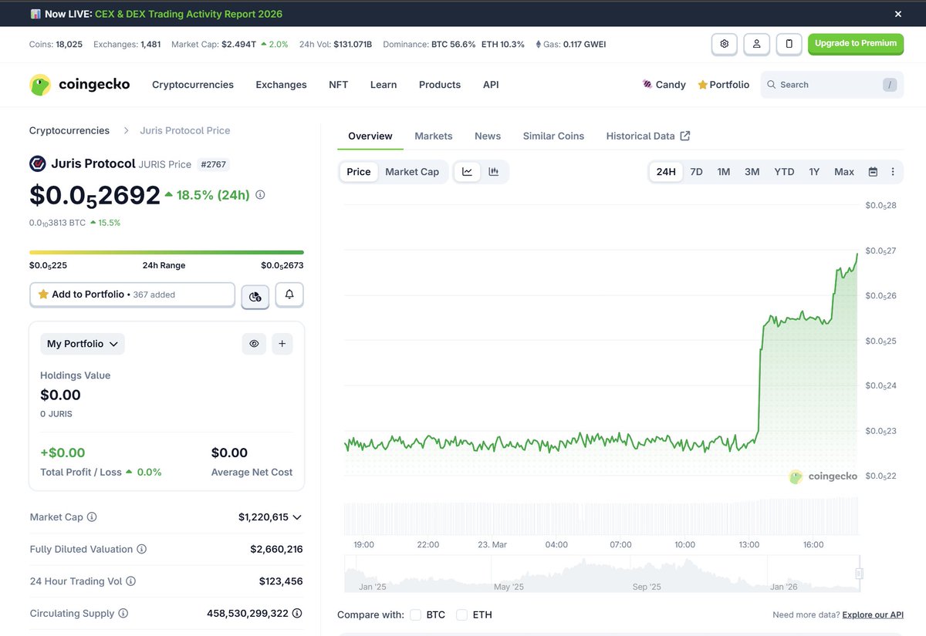
Task: Click the Circulating Supply info icon
Action: coord(123,614)
